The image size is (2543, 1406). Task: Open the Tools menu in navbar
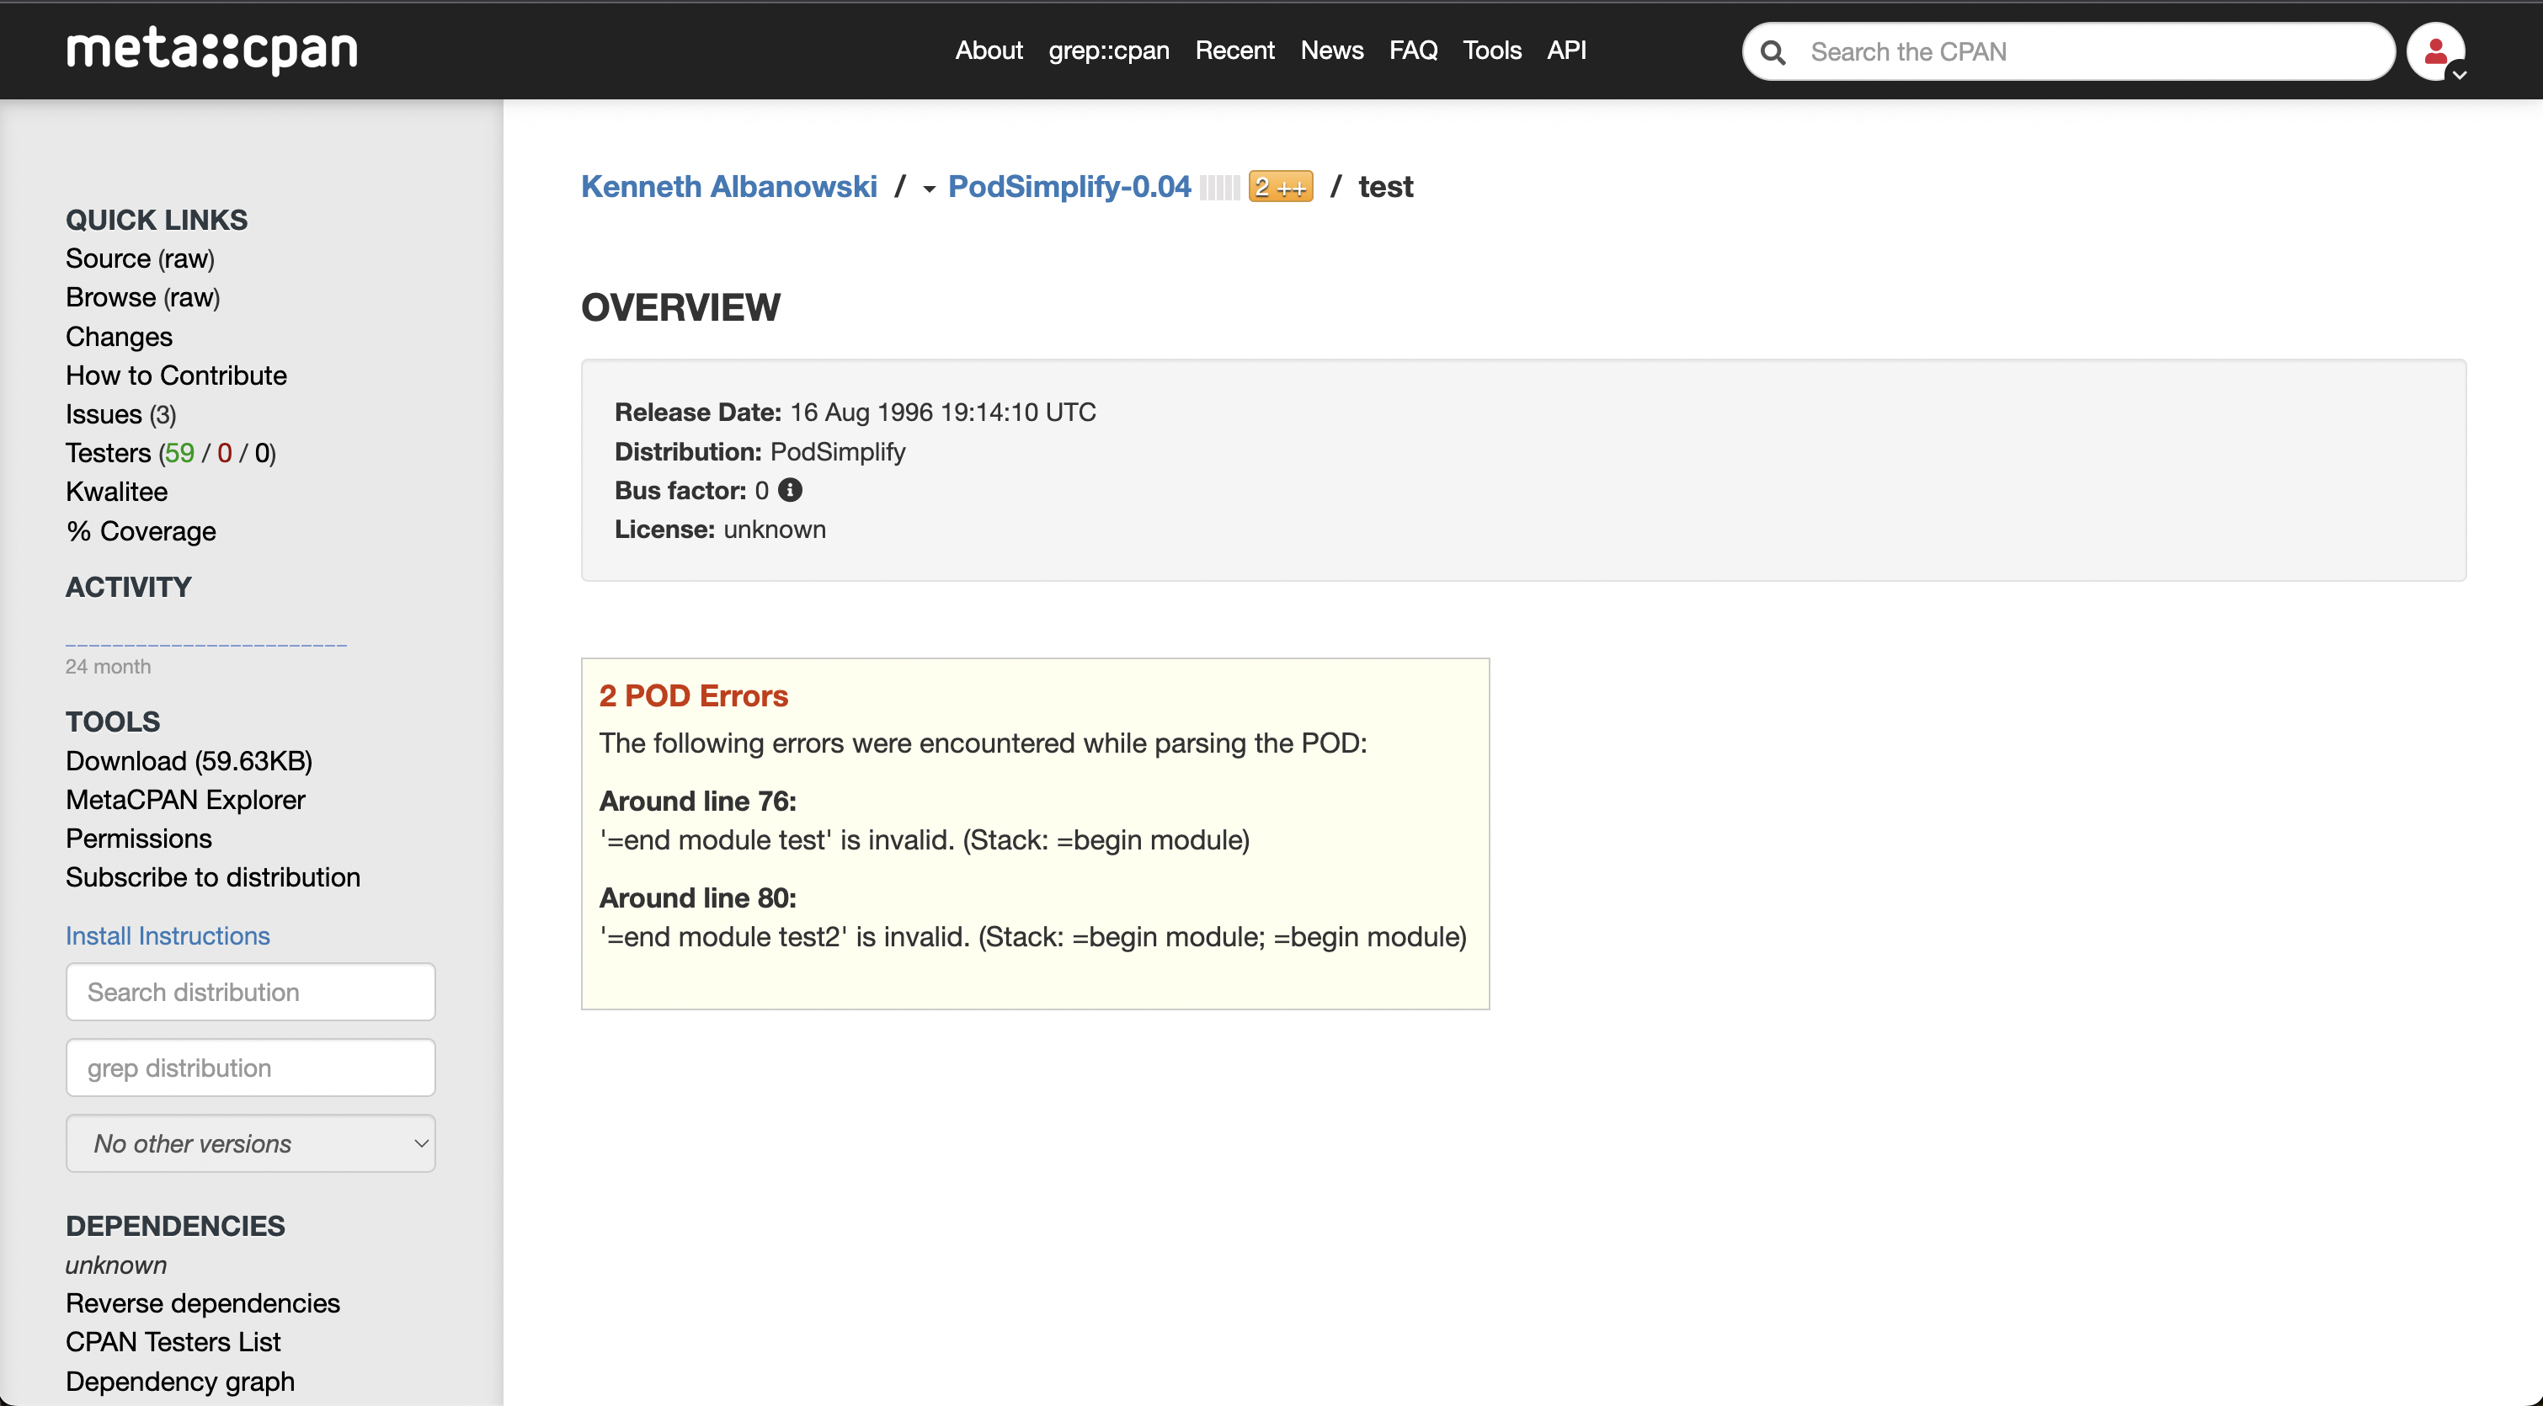click(x=1490, y=51)
